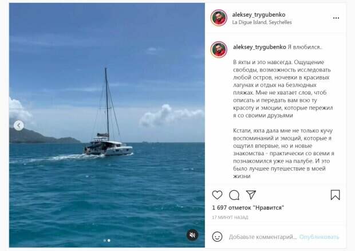Save post with the bookmark icon
355x251 pixels.
point(335,195)
